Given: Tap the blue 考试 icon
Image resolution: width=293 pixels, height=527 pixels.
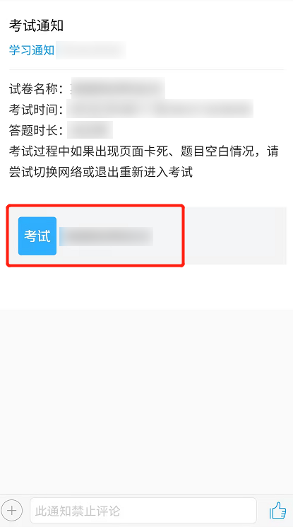Looking at the screenshot, I should coord(37,236).
